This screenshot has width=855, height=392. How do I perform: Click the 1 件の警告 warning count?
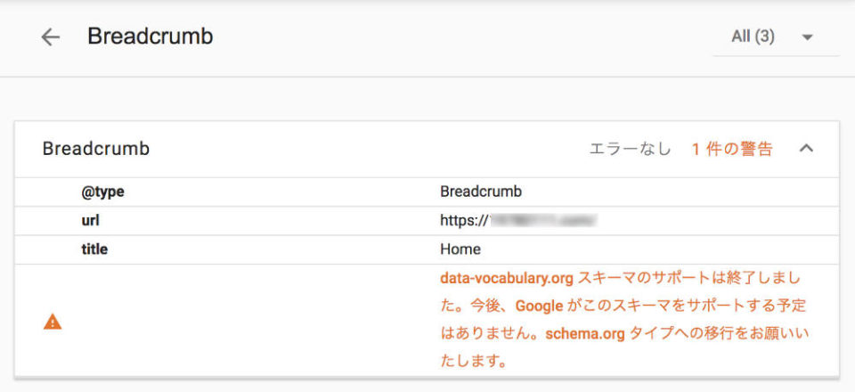pyautogui.click(x=732, y=149)
